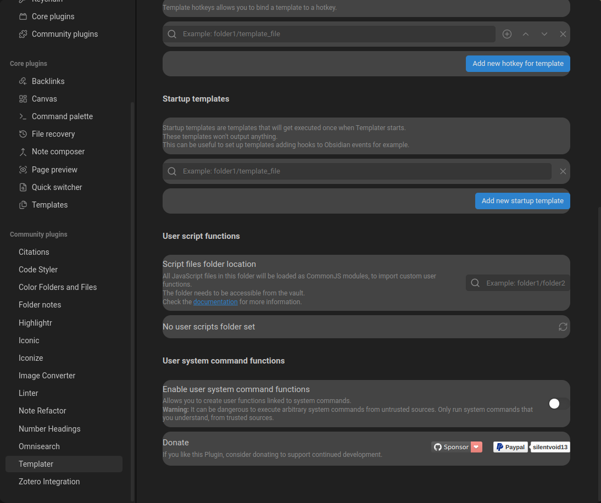
Task: Open the documentation link
Action: point(215,302)
